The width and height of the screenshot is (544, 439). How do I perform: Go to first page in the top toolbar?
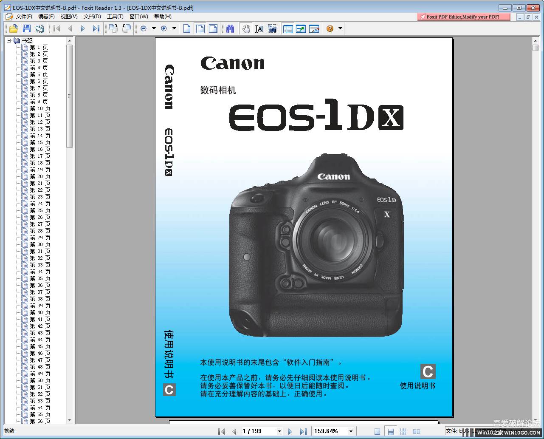click(x=57, y=28)
